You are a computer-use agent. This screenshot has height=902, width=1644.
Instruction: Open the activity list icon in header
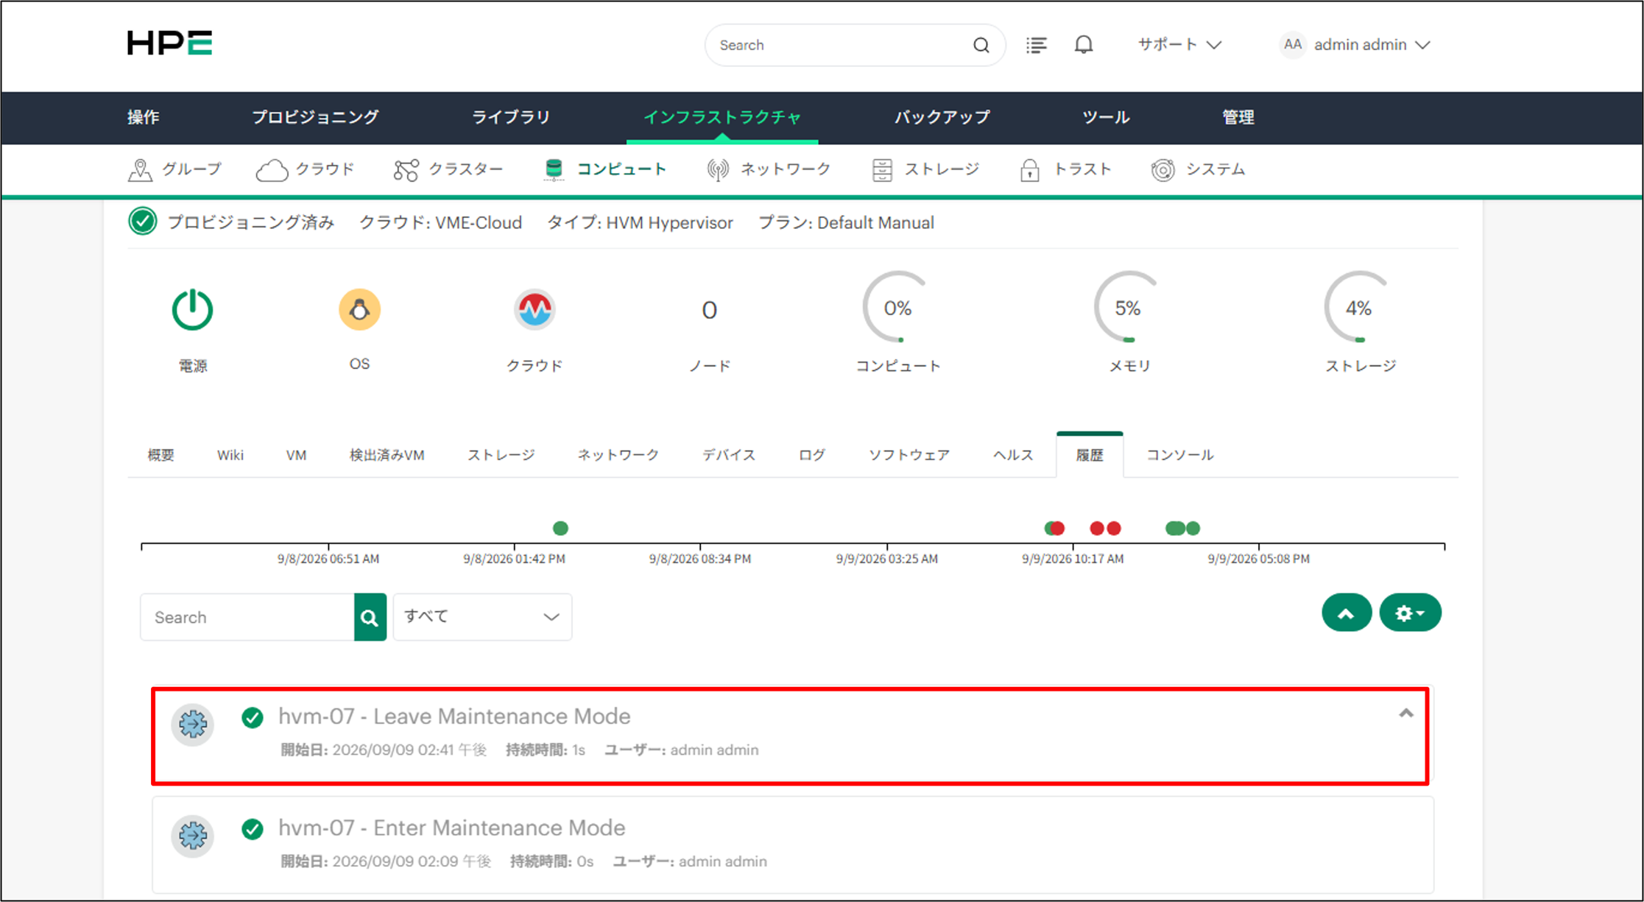pyautogui.click(x=1036, y=45)
